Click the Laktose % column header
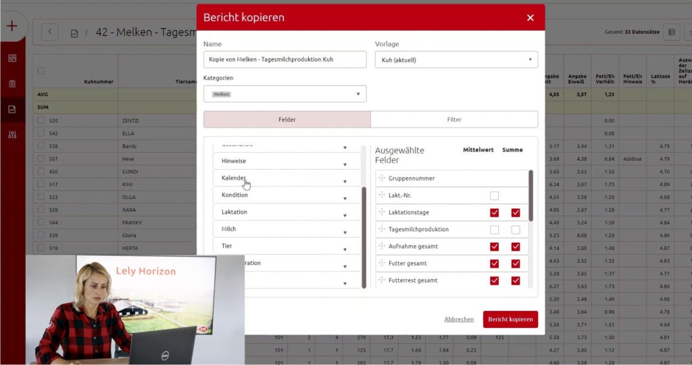Viewport: 692px width, 365px height. [x=660, y=78]
